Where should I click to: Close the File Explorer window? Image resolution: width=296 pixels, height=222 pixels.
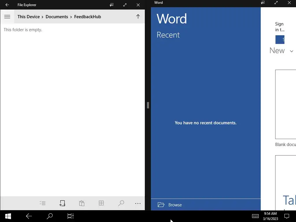138,5
